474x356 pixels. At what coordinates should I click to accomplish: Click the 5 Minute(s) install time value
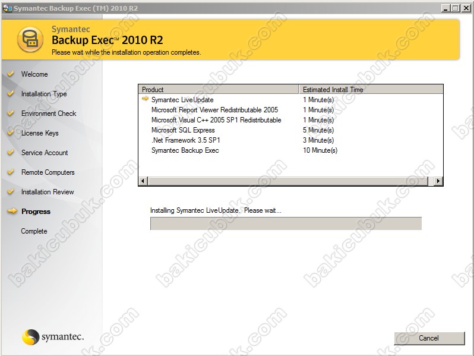tap(318, 130)
